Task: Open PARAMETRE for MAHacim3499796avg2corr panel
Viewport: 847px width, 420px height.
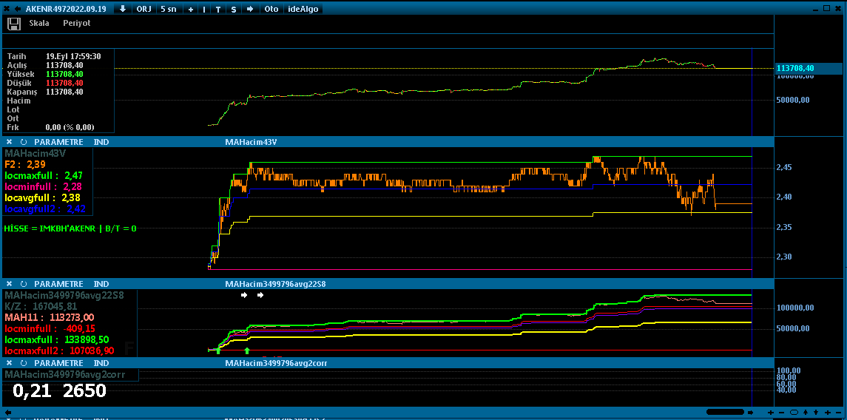Action: pyautogui.click(x=58, y=363)
